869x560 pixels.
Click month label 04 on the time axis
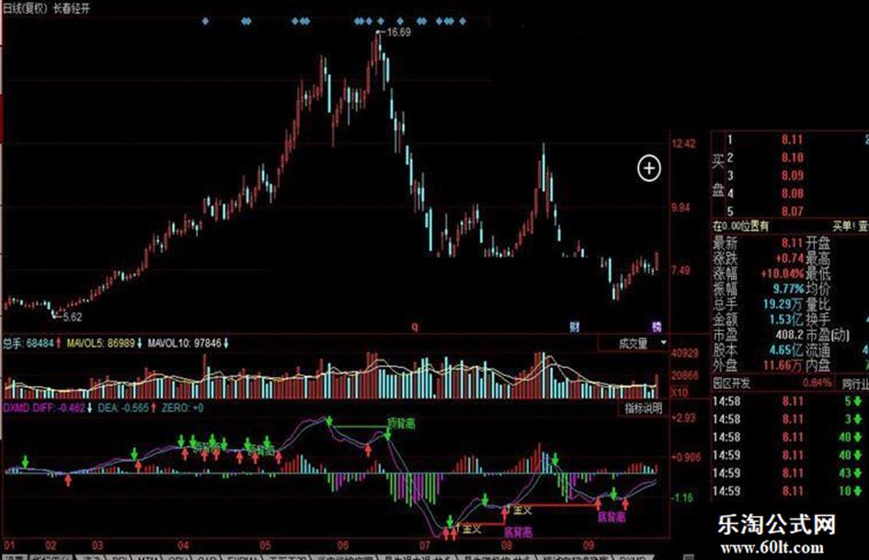[x=183, y=545]
